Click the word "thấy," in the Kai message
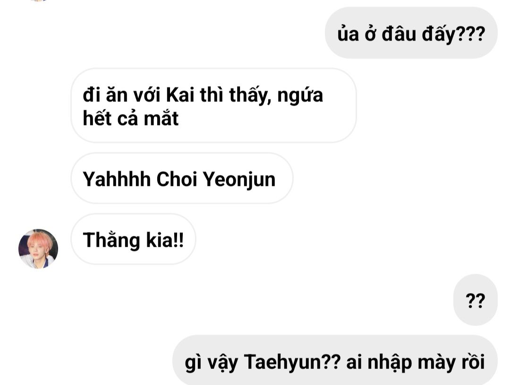This screenshot has width=510, height=385. point(250,95)
